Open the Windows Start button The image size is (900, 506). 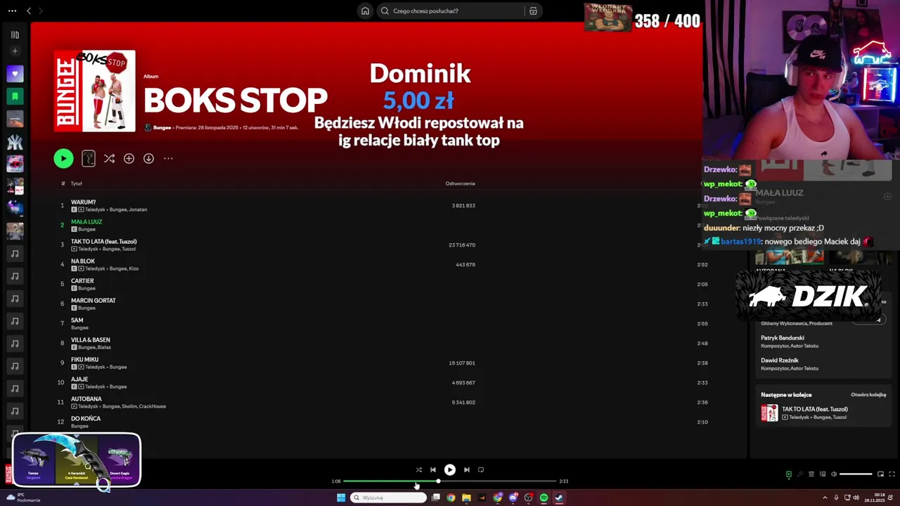click(341, 498)
